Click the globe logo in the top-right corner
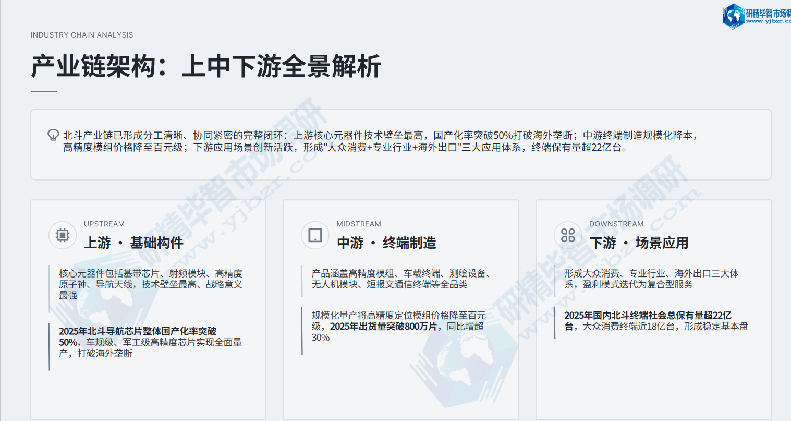The height and width of the screenshot is (421, 791). (x=734, y=16)
